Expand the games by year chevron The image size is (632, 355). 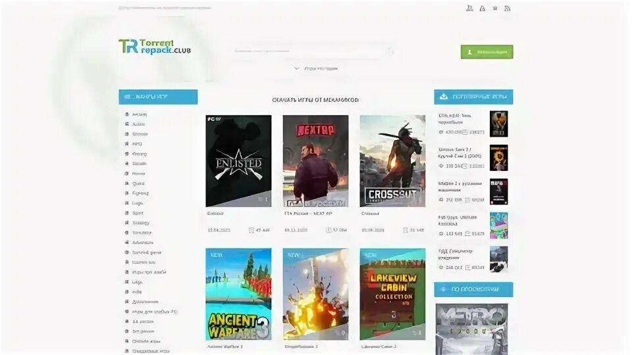(297, 68)
